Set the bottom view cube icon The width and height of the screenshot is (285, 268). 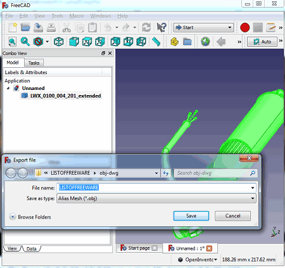129,42
